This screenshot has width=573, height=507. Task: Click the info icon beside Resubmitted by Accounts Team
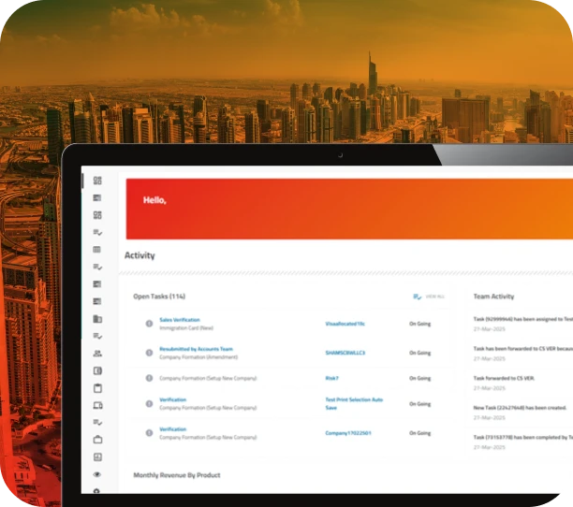149,353
